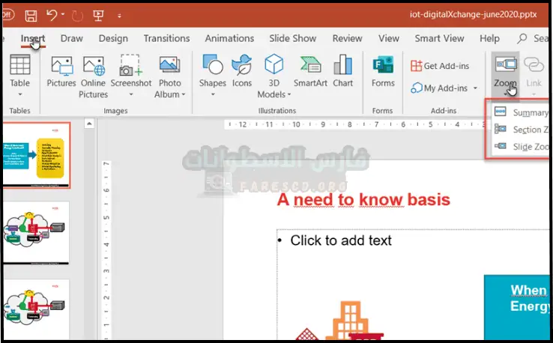Open the Pictures insert tool
The image size is (553, 343).
(61, 75)
